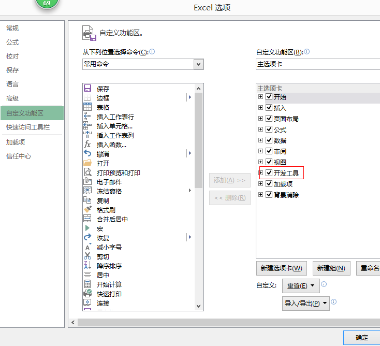This screenshot has height=346, width=380.
Task: Click the << 删除(R) button
Action: coord(229,198)
